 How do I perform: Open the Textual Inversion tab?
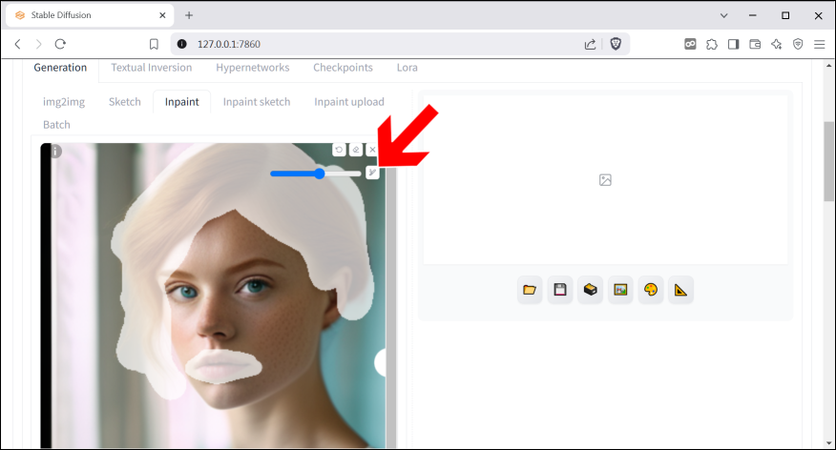coord(151,68)
